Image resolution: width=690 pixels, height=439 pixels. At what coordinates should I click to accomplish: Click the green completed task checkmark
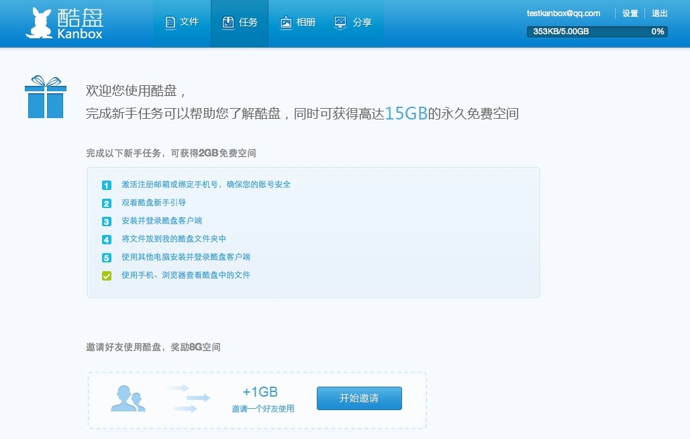click(107, 276)
